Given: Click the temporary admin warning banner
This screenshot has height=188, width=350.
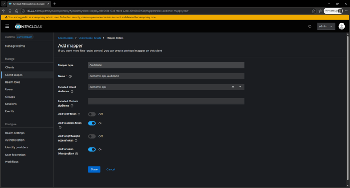Looking at the screenshot, I should click(x=175, y=17).
